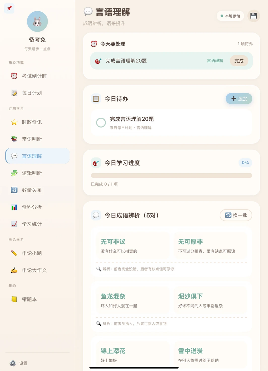Click the 已完成 0 / 1 项 text
The height and width of the screenshot is (371, 268).
(104, 184)
